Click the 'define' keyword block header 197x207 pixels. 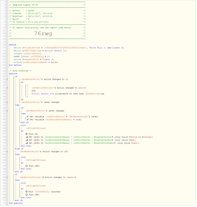click(12, 45)
